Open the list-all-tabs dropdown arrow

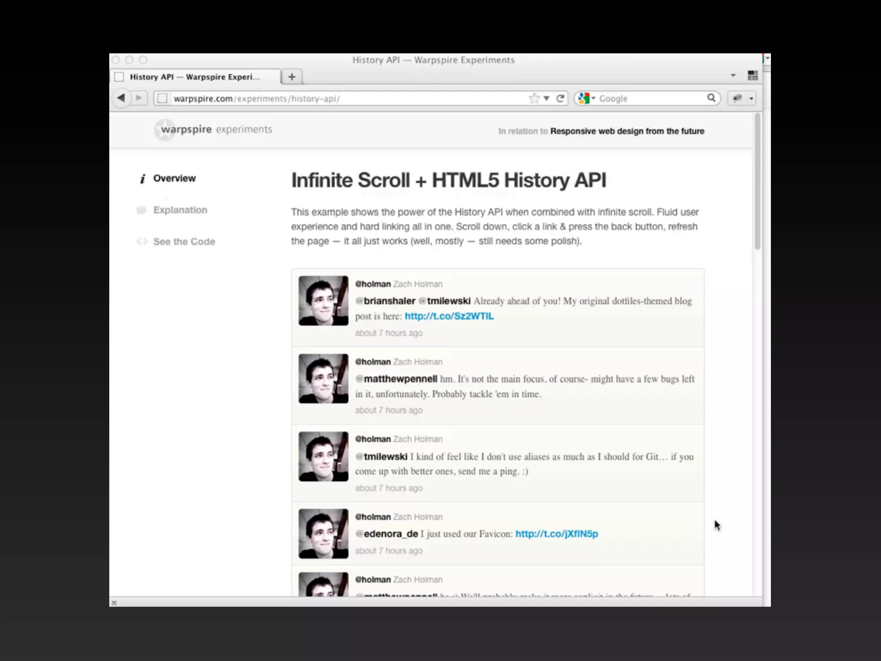pyautogui.click(x=733, y=76)
